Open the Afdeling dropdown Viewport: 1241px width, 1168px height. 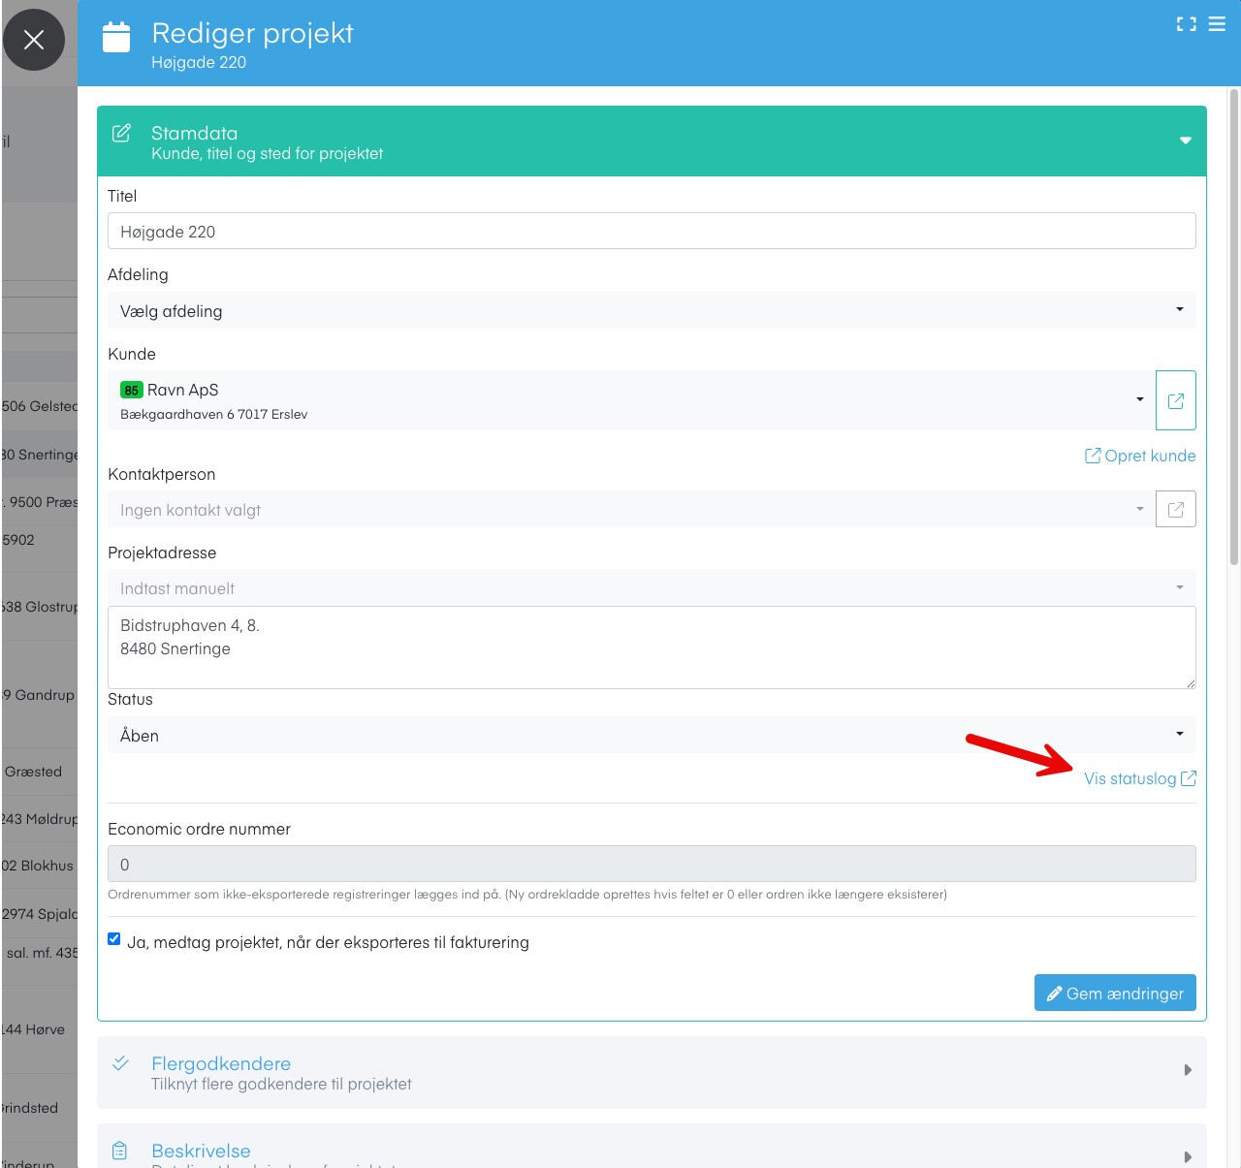coord(650,311)
